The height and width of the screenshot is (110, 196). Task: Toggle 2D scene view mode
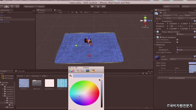point(72,13)
